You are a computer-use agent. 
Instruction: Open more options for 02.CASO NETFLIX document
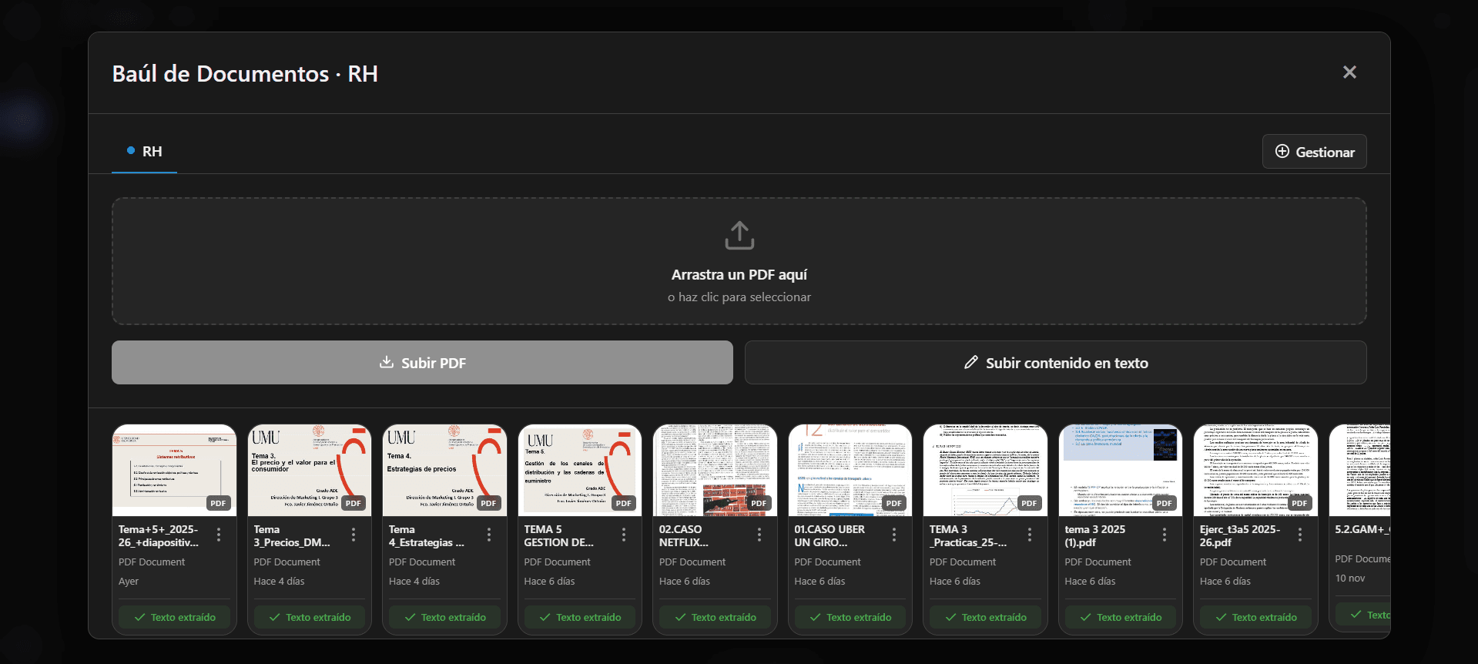pos(759,535)
